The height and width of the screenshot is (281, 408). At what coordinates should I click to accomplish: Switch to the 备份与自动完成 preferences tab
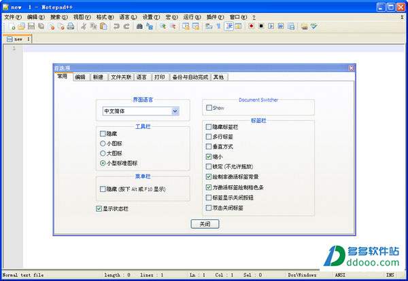190,77
